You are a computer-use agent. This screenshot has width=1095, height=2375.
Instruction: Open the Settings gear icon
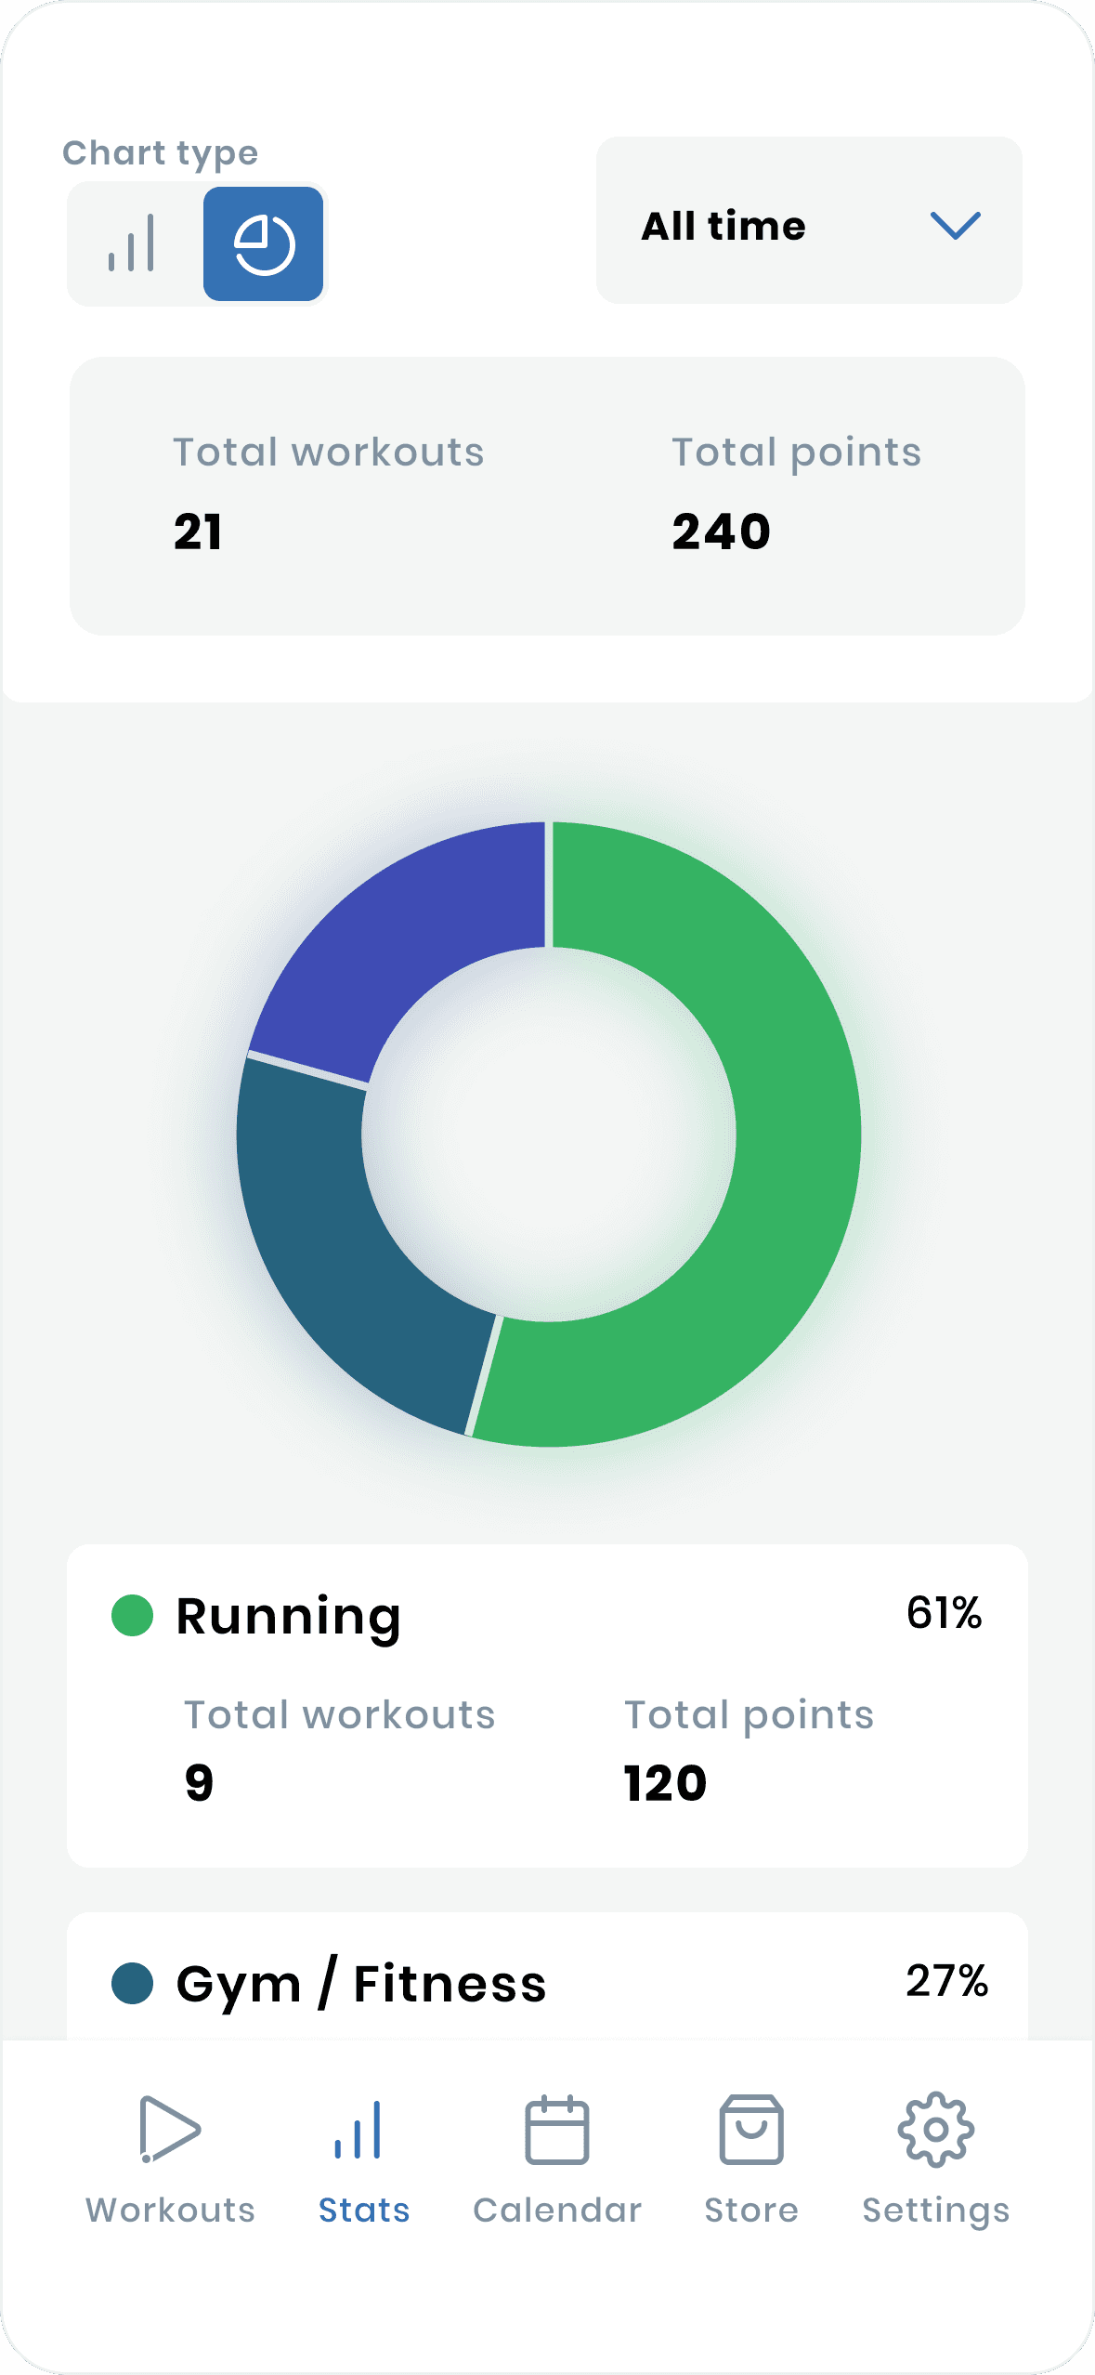point(935,2130)
